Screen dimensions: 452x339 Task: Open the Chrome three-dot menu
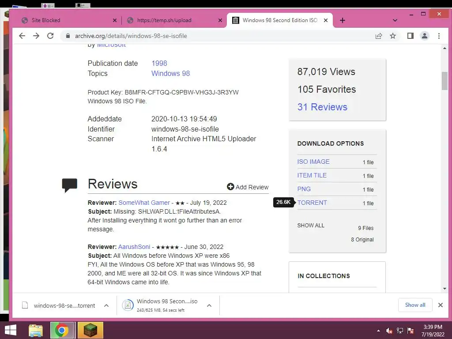pos(439,36)
